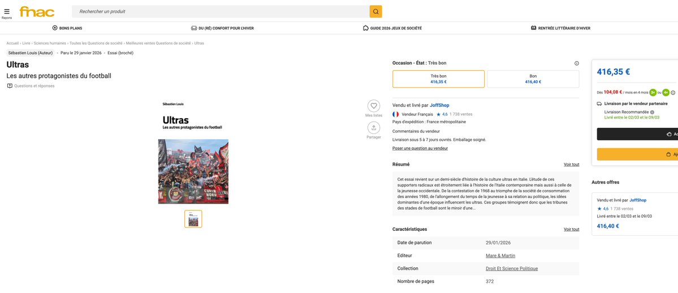This screenshot has width=678, height=293.
Task: Click the 1 738 ventes count beside Vendeur Français
Action: point(461,114)
